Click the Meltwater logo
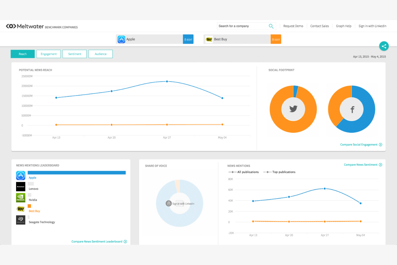Viewport: 397px width, 265px height. pyautogui.click(x=25, y=26)
